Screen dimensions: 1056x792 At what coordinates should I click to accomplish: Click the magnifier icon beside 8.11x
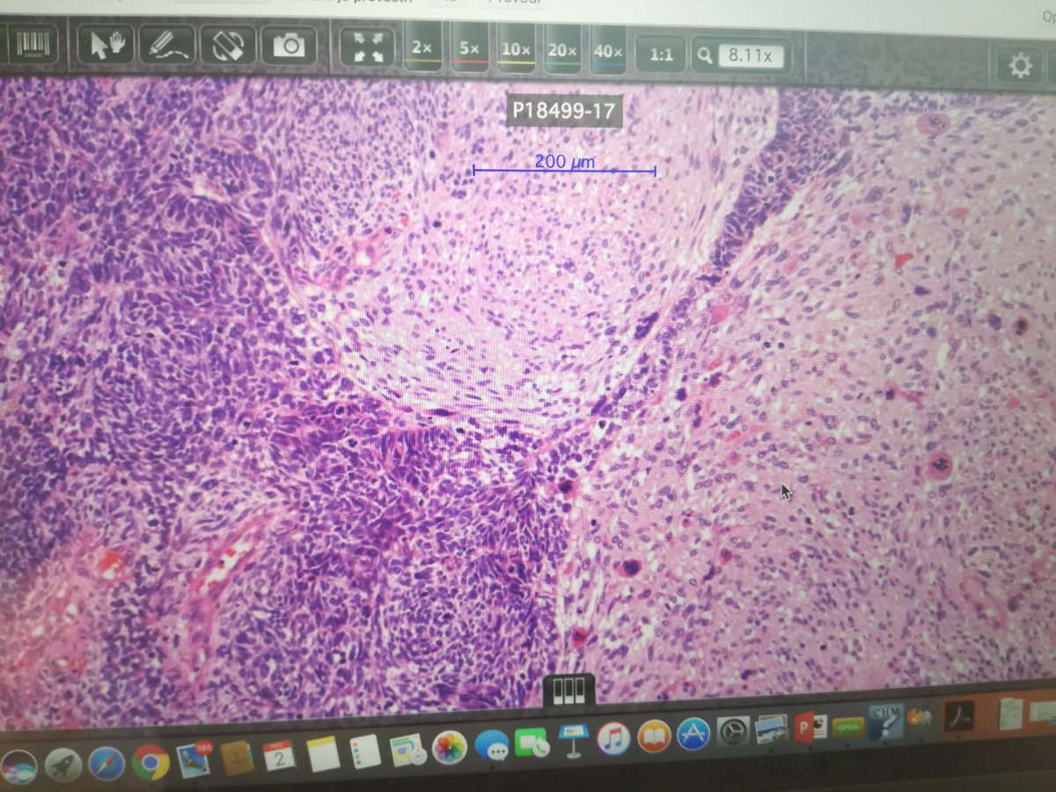click(706, 56)
